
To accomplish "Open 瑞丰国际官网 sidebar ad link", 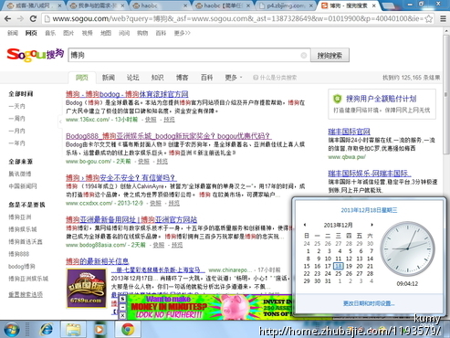I will point(349,132).
